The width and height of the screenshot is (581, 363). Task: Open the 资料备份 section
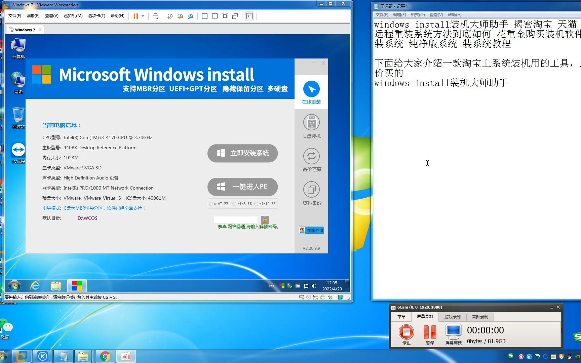(x=312, y=193)
